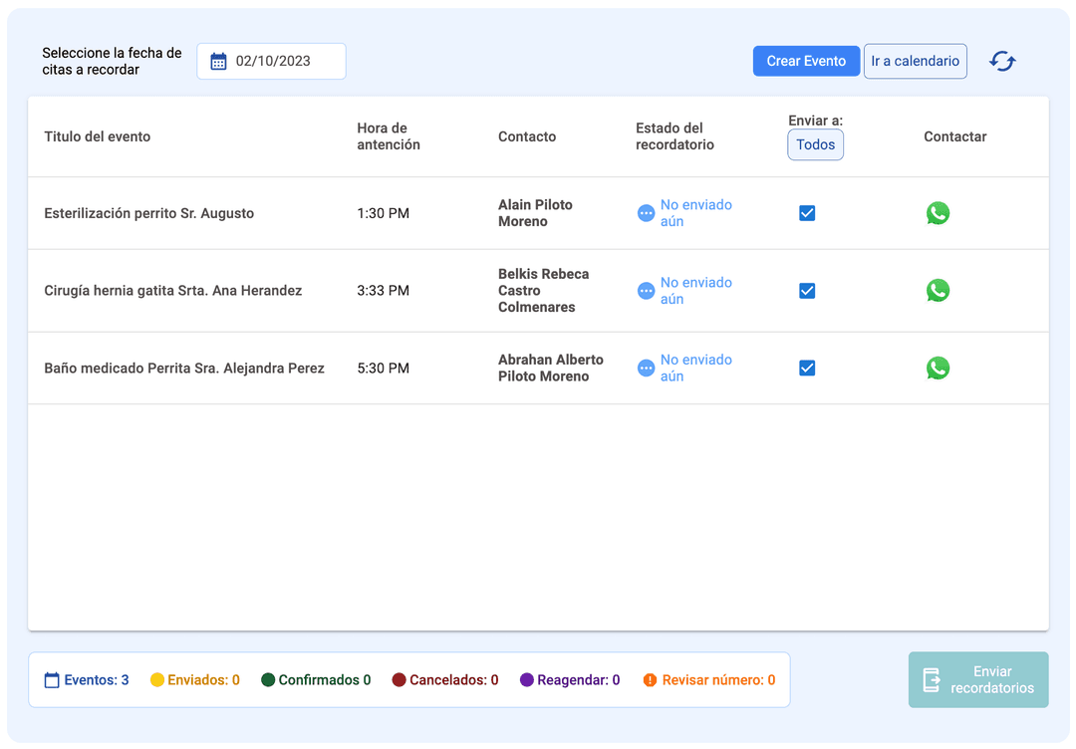Click No enviado aún status for Alain Piloto
The image size is (1076, 749).
[x=695, y=213]
